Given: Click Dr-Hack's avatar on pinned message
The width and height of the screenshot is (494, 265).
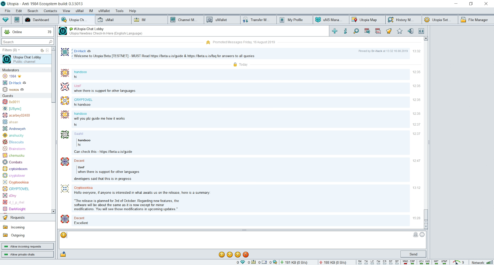Looking at the screenshot, I should click(x=65, y=52).
